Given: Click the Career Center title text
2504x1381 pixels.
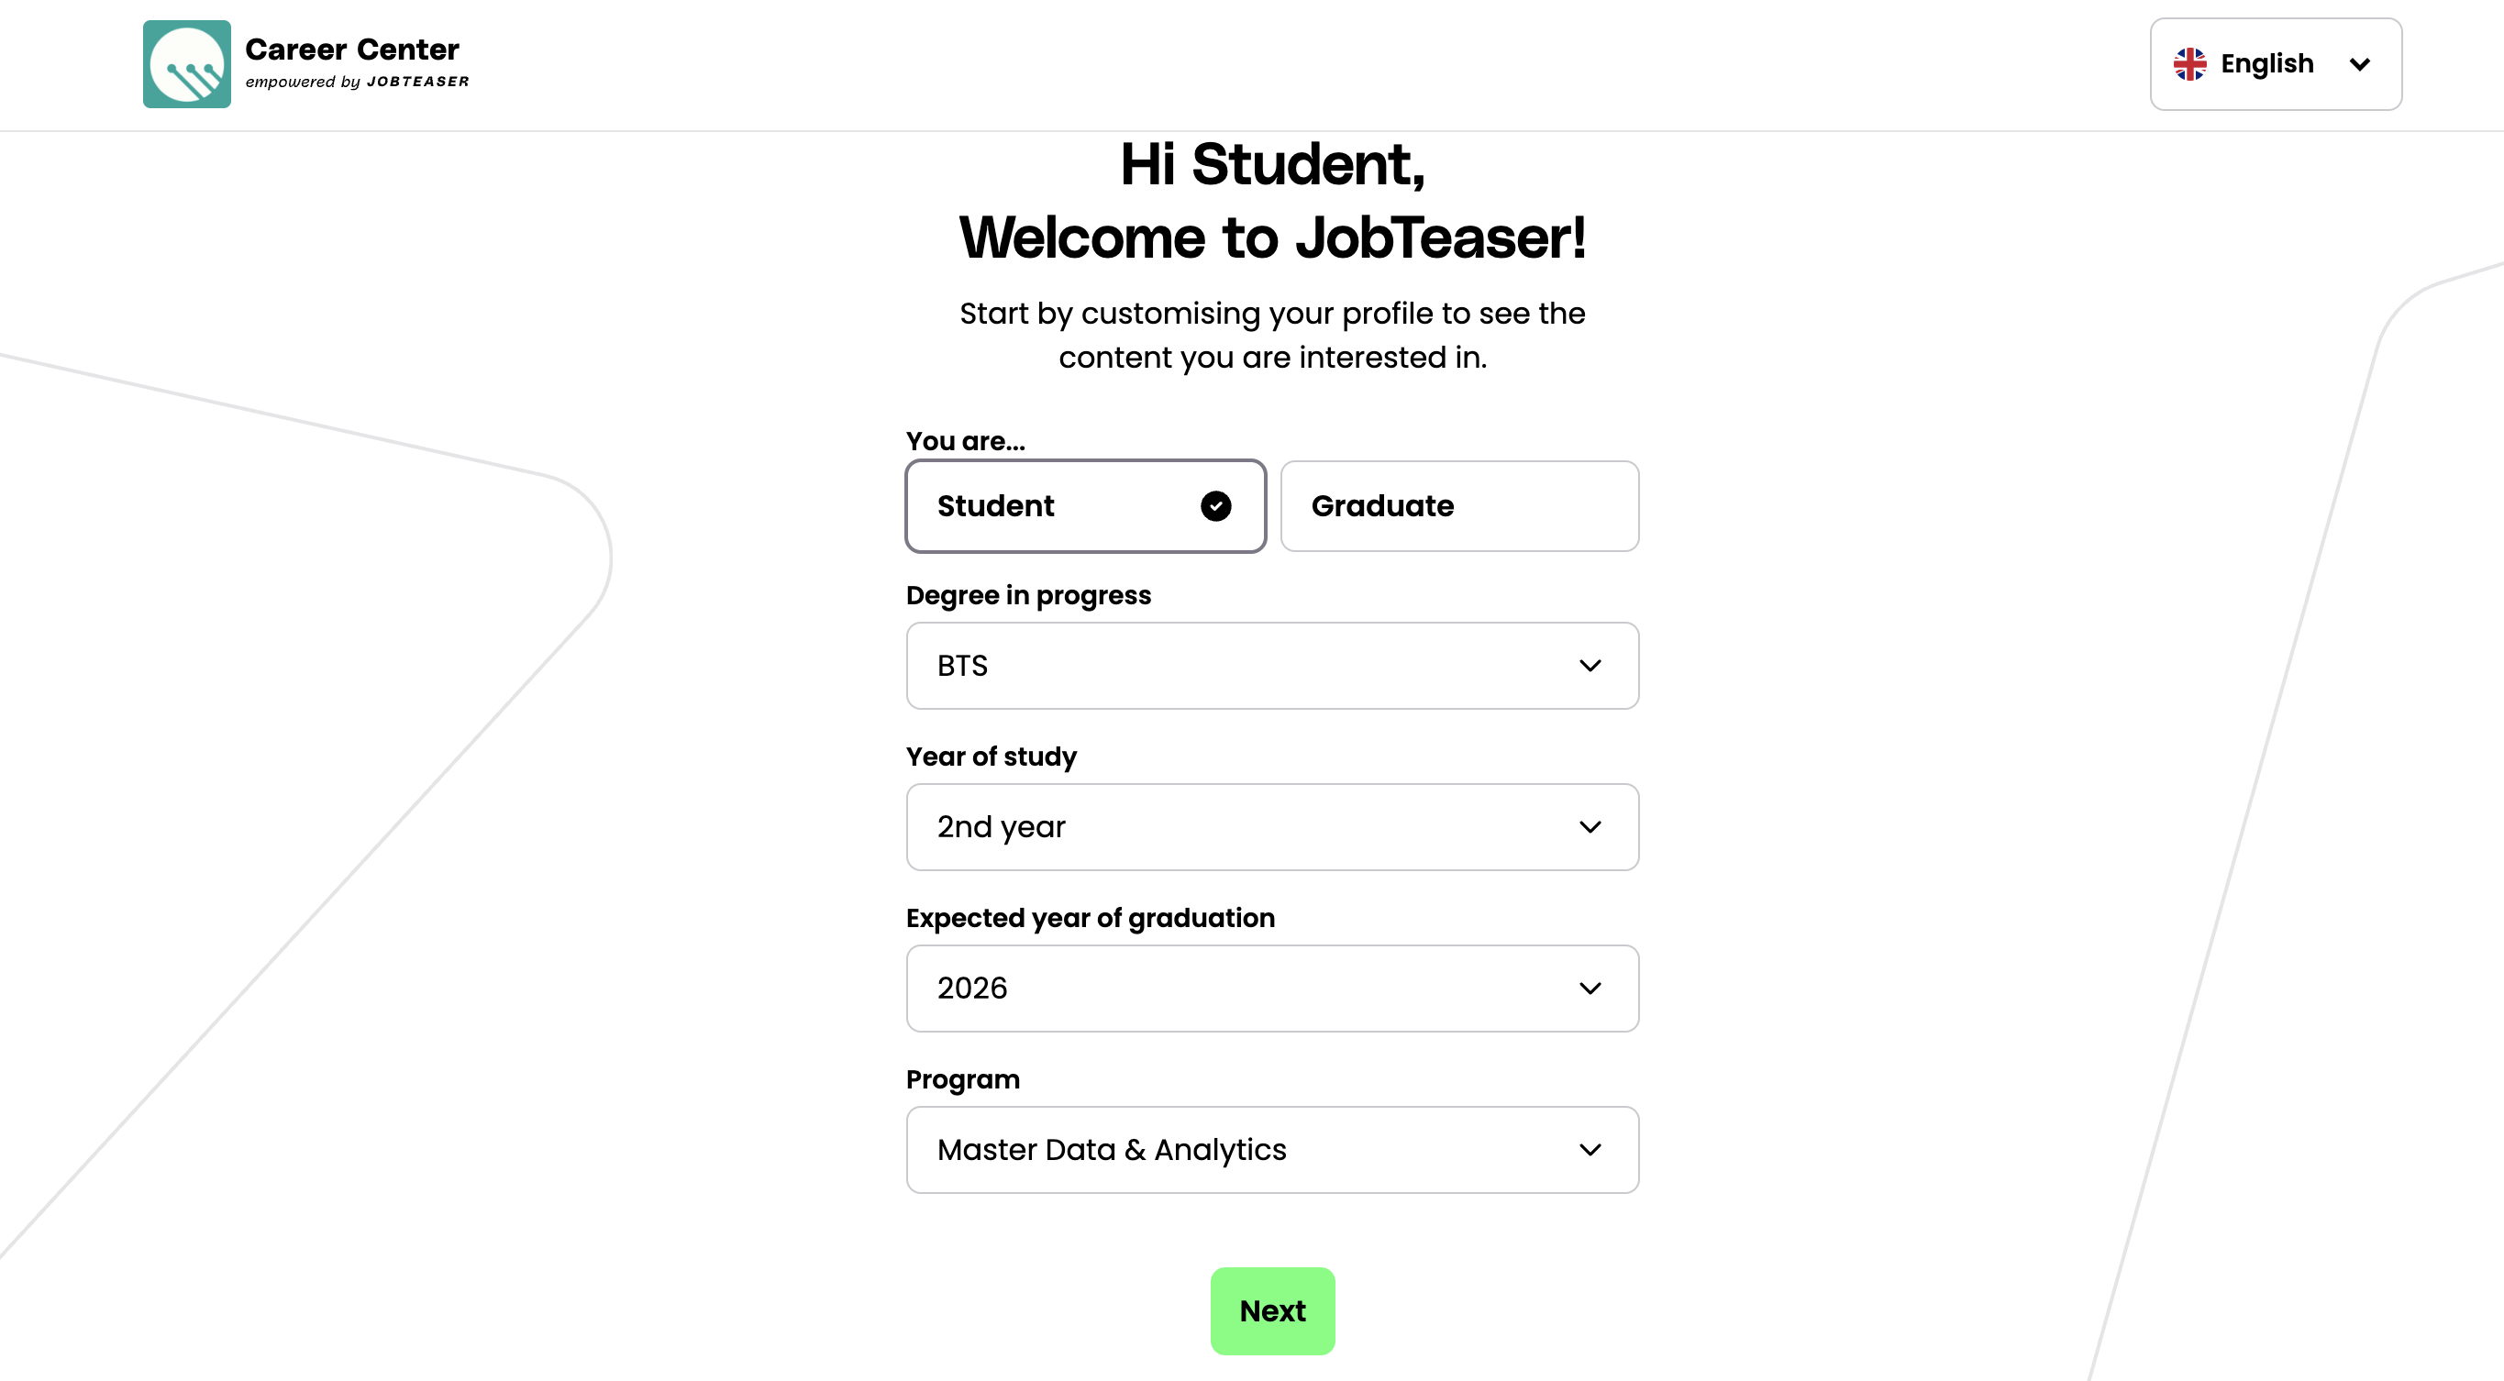Looking at the screenshot, I should pyautogui.click(x=352, y=50).
